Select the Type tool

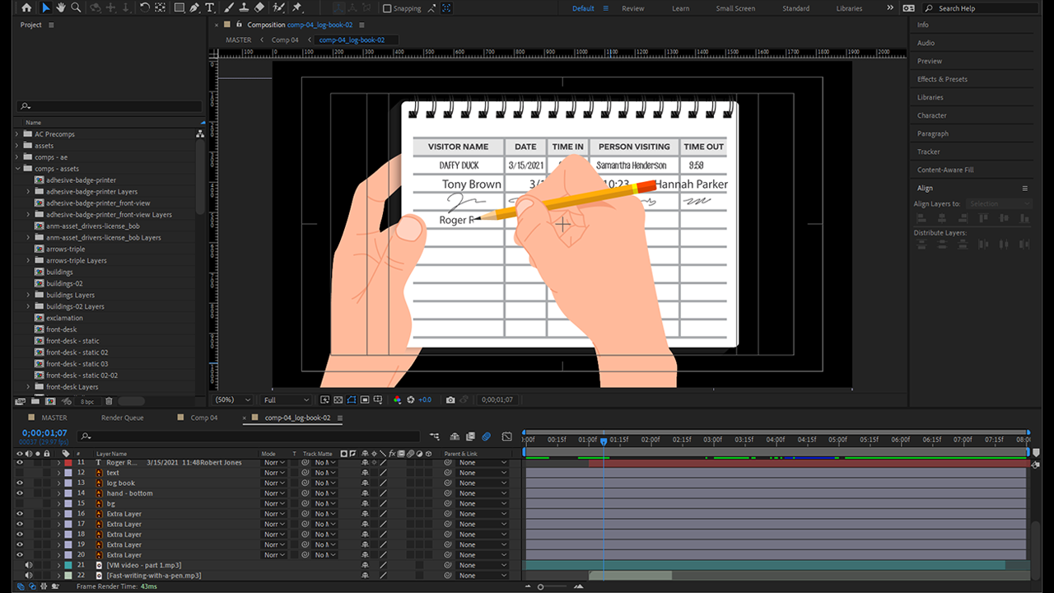coord(210,8)
